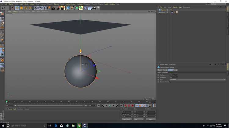This screenshot has width=229, height=128.
Task: Open the camera objects palette
Action: click(x=94, y=8)
